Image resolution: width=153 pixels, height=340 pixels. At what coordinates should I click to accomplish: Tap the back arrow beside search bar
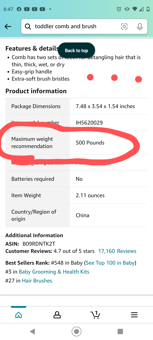[8, 26]
